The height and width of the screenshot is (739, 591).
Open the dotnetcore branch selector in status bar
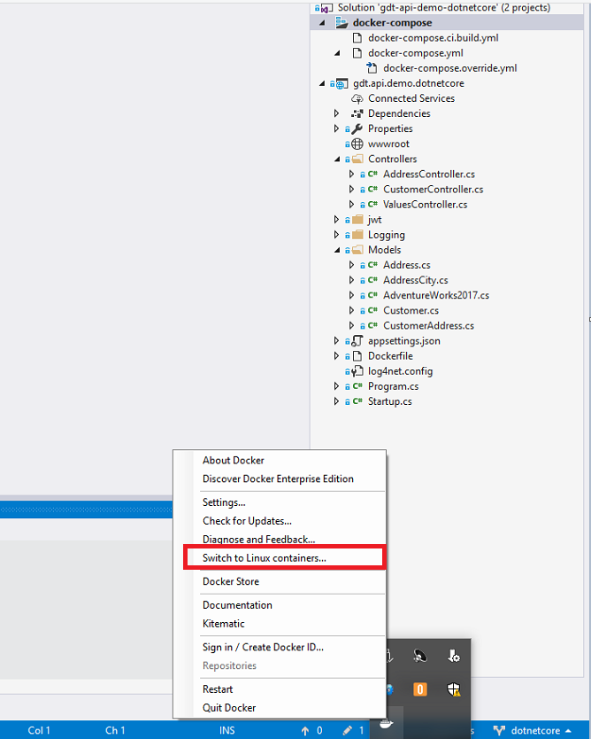tap(533, 730)
